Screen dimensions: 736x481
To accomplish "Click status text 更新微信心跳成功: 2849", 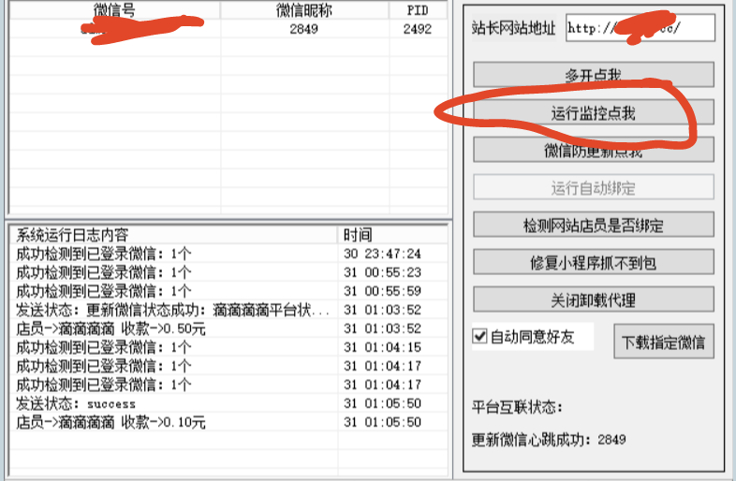I will click(549, 440).
